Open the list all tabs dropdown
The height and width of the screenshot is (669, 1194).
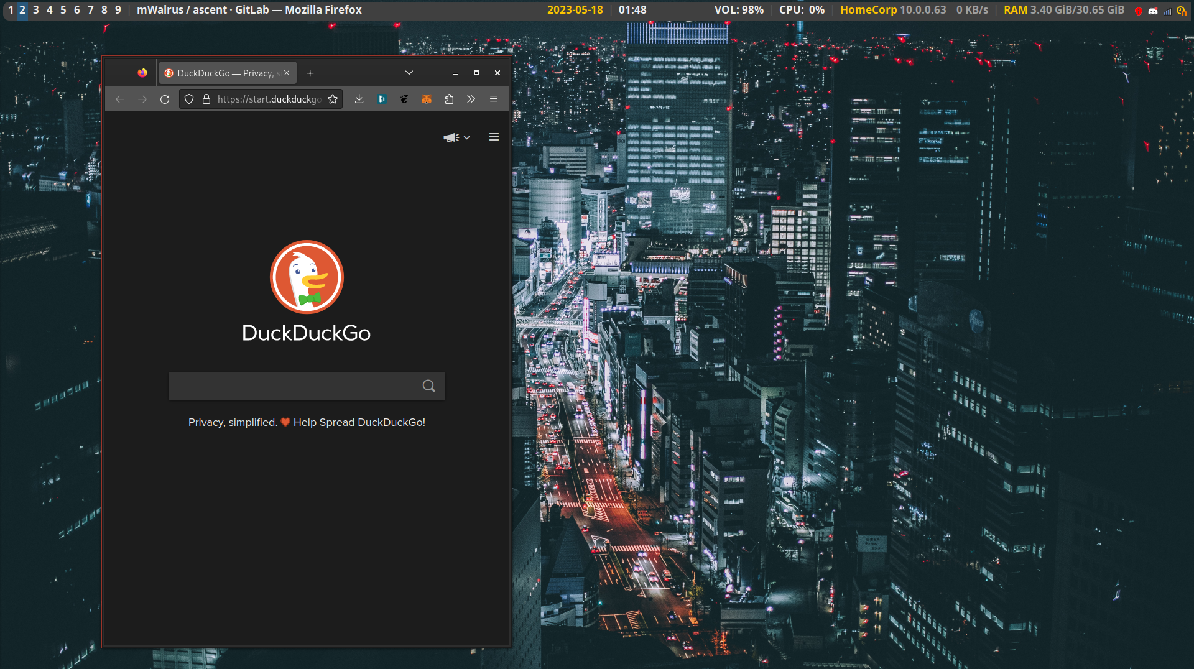coord(409,73)
